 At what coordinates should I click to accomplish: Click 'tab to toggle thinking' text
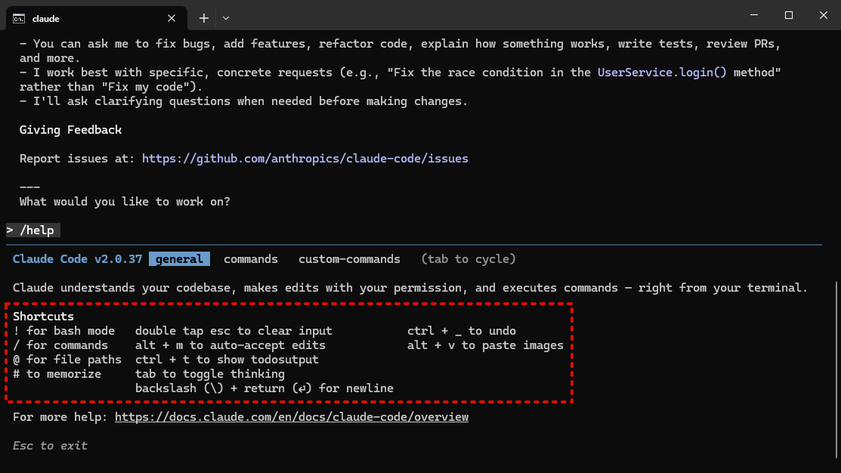(x=210, y=374)
